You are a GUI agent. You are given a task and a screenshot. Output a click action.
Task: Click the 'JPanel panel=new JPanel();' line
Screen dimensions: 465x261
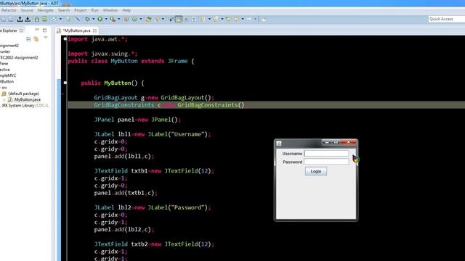[x=137, y=120]
